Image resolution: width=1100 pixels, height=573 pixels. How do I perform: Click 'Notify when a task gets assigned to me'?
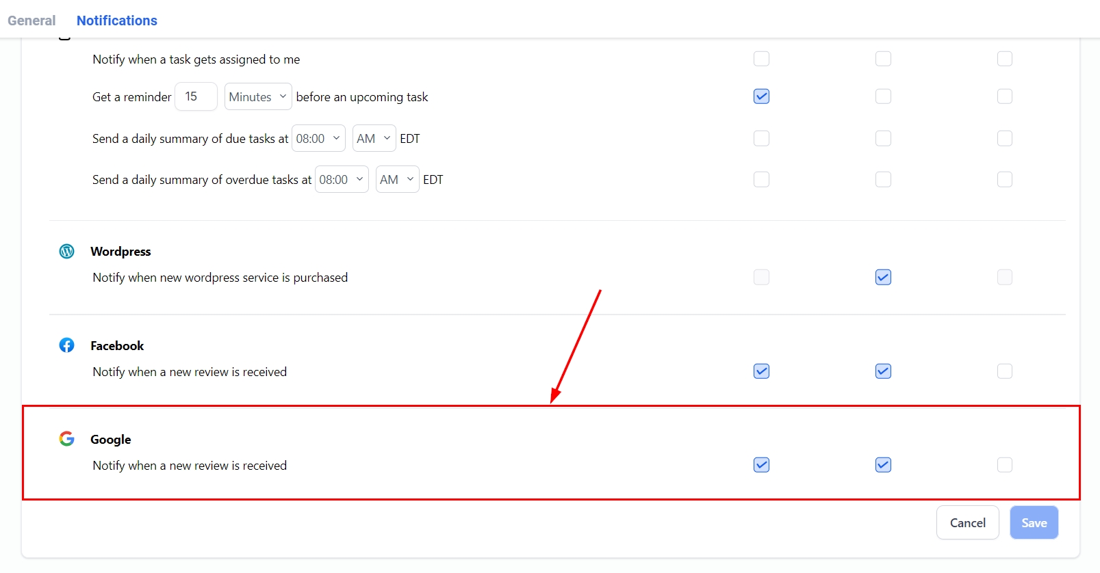tap(196, 59)
